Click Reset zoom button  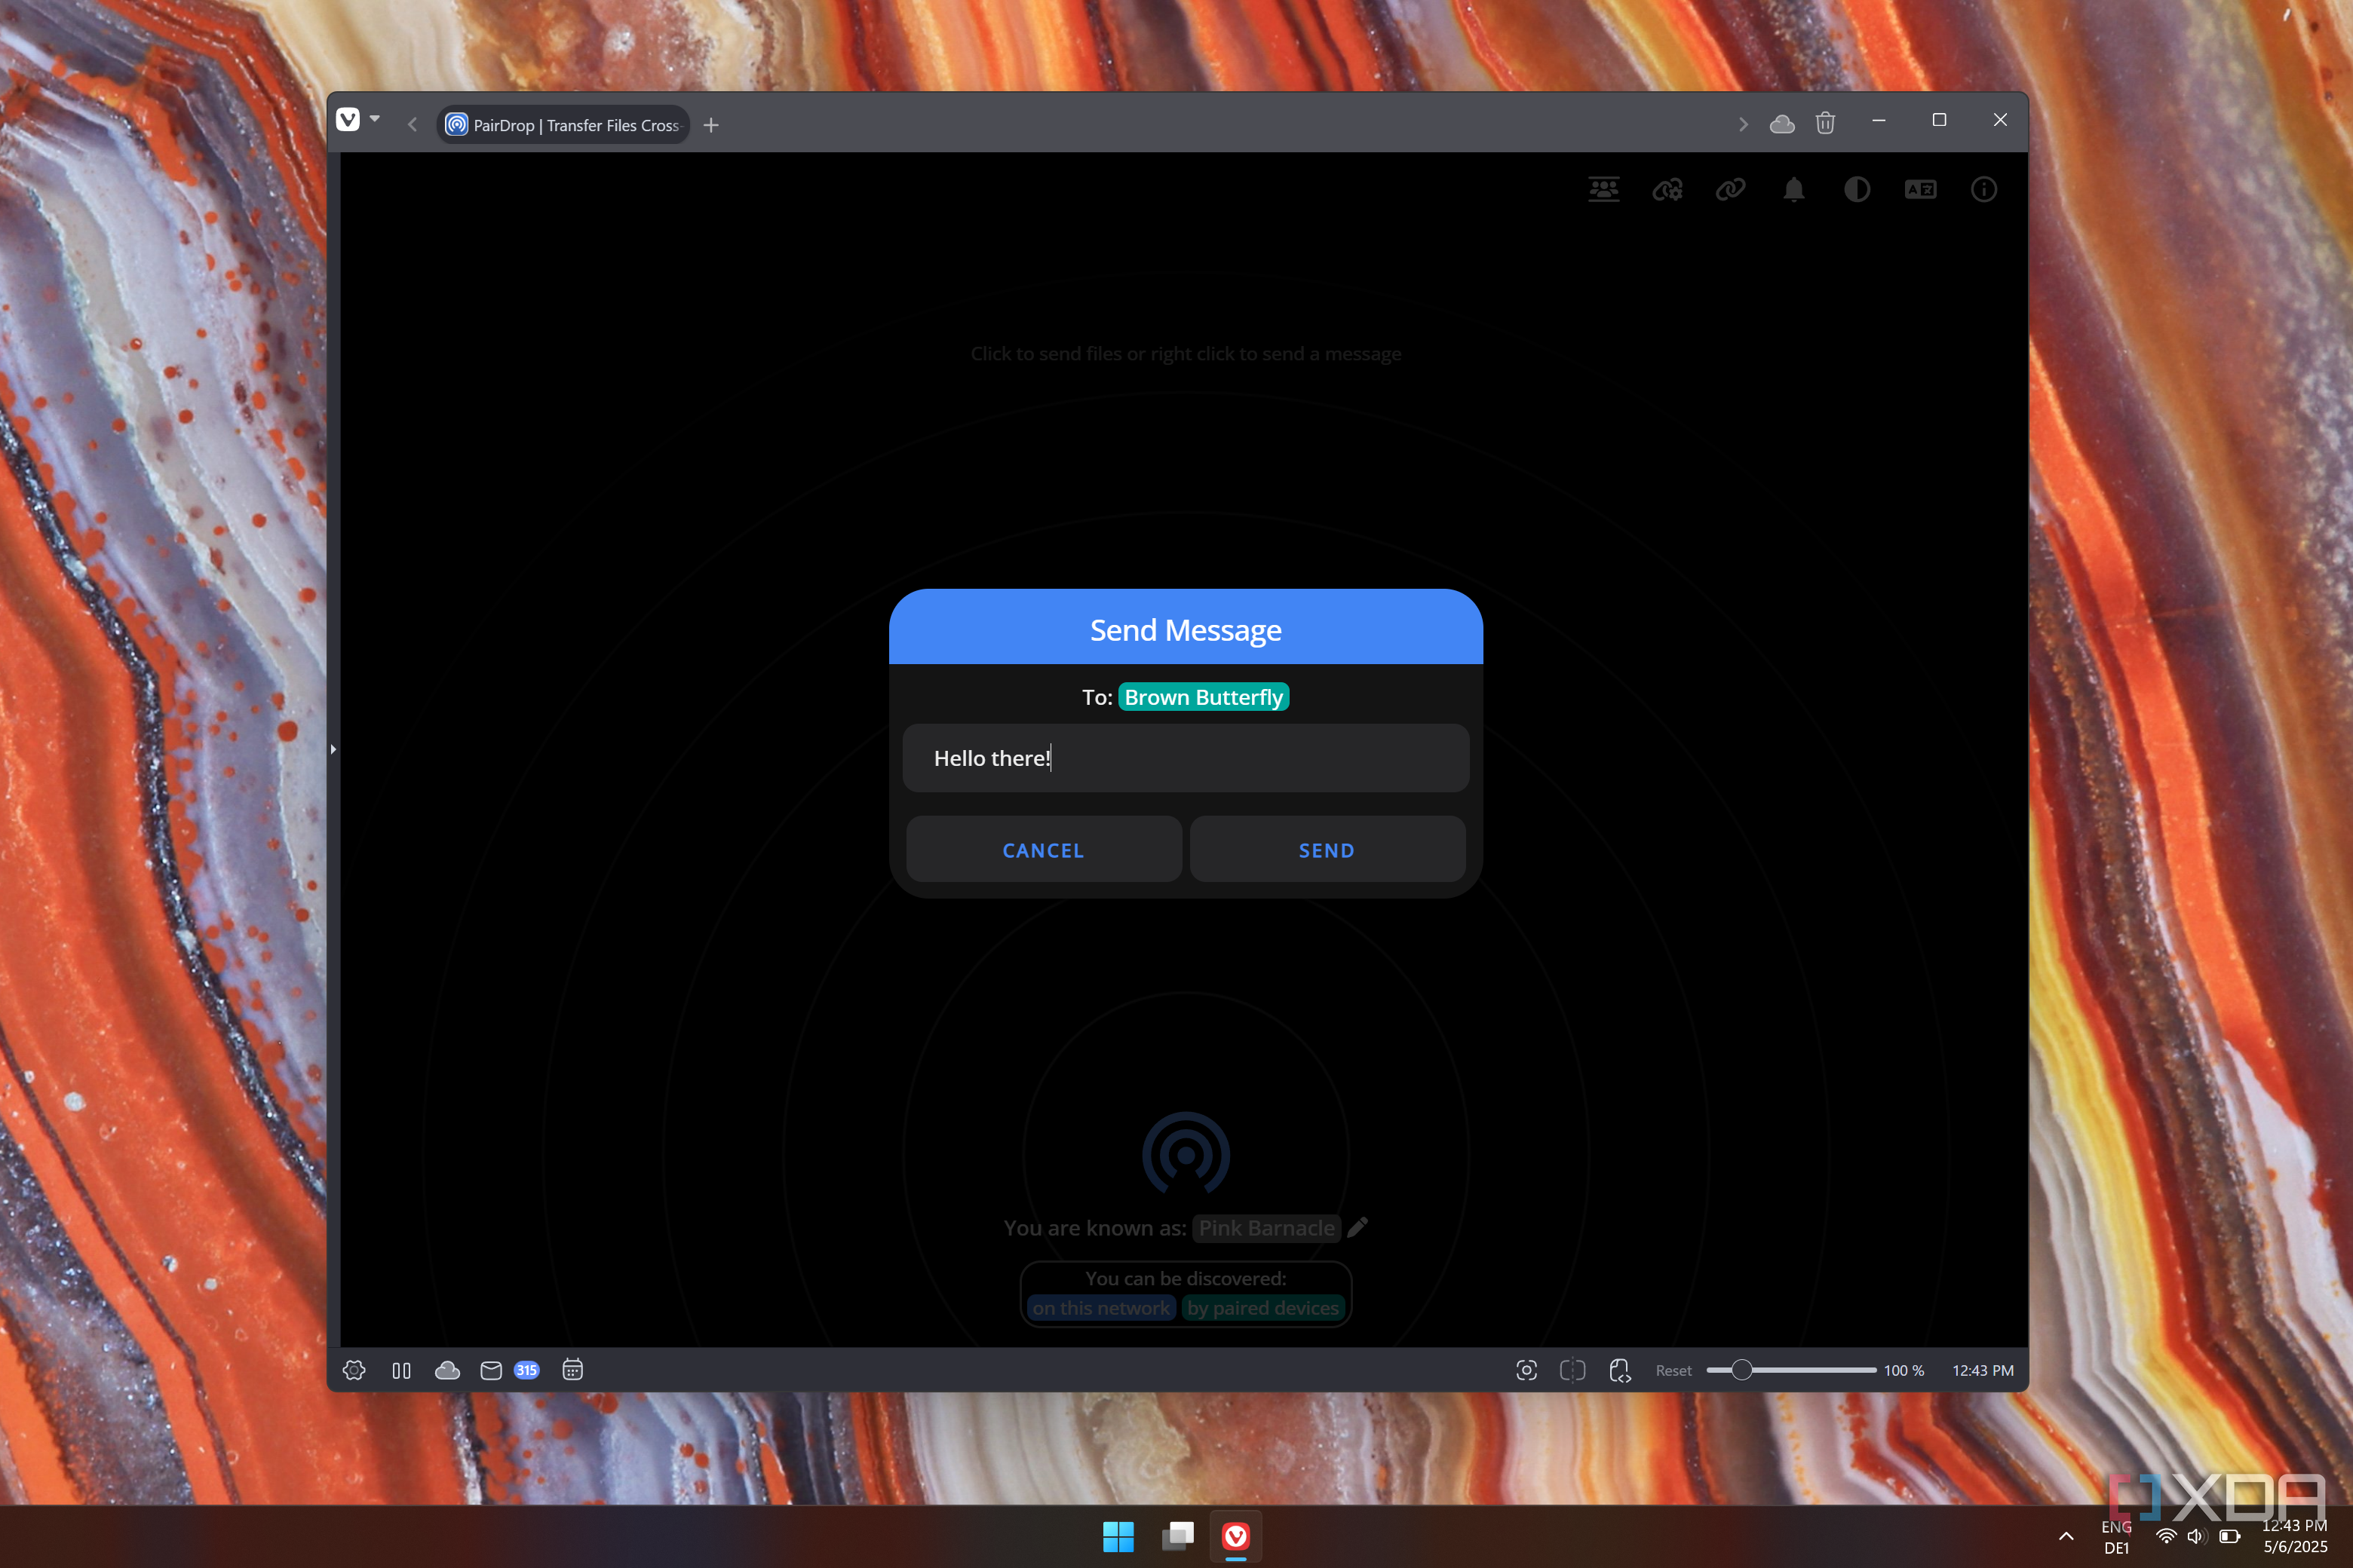(1673, 1371)
